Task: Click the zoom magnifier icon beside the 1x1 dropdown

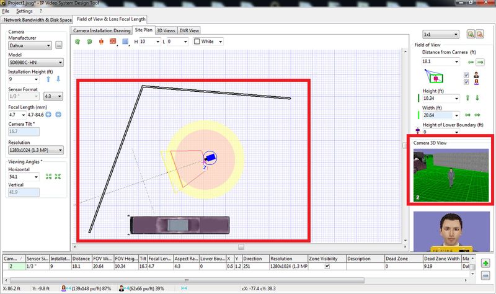Action: pyautogui.click(x=471, y=34)
